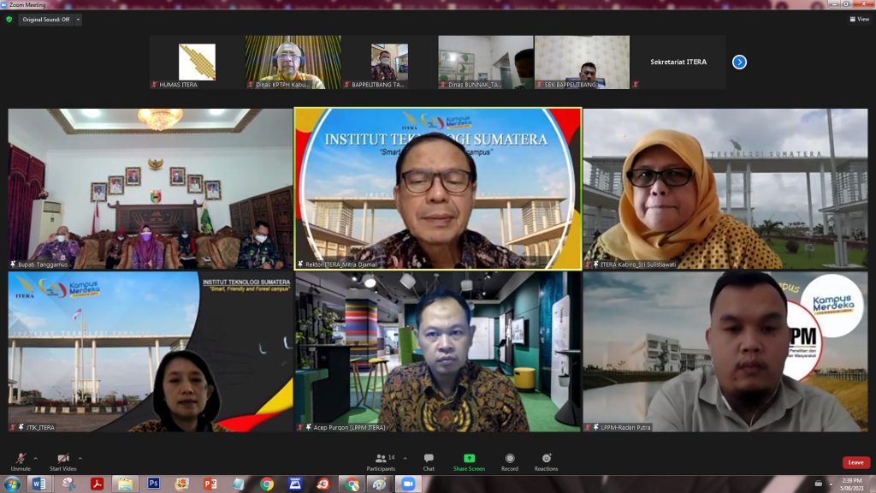876x493 pixels.
Task: Click the red Leave button
Action: point(855,462)
